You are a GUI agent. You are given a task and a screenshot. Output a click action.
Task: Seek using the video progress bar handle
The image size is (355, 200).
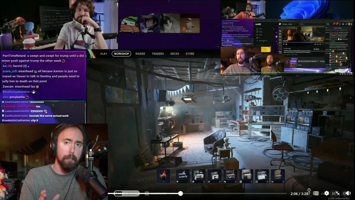tap(181, 193)
